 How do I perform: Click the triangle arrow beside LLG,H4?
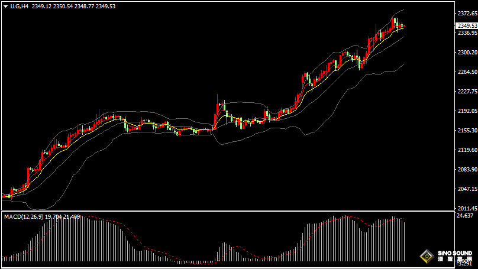pos(5,6)
